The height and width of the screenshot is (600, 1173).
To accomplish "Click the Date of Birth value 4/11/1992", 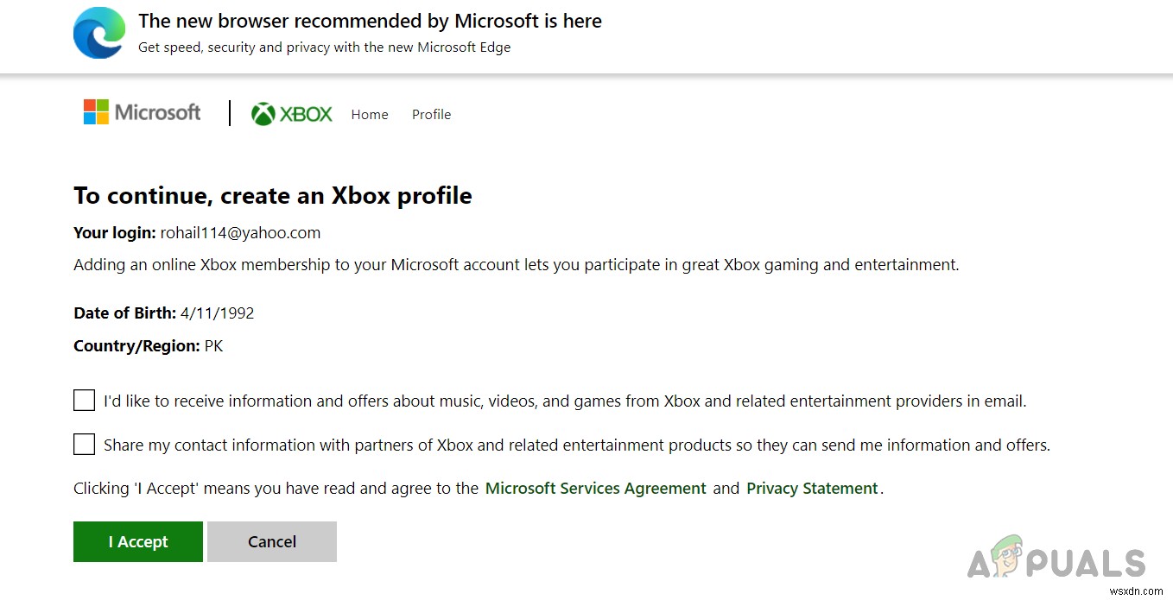I will (x=217, y=313).
